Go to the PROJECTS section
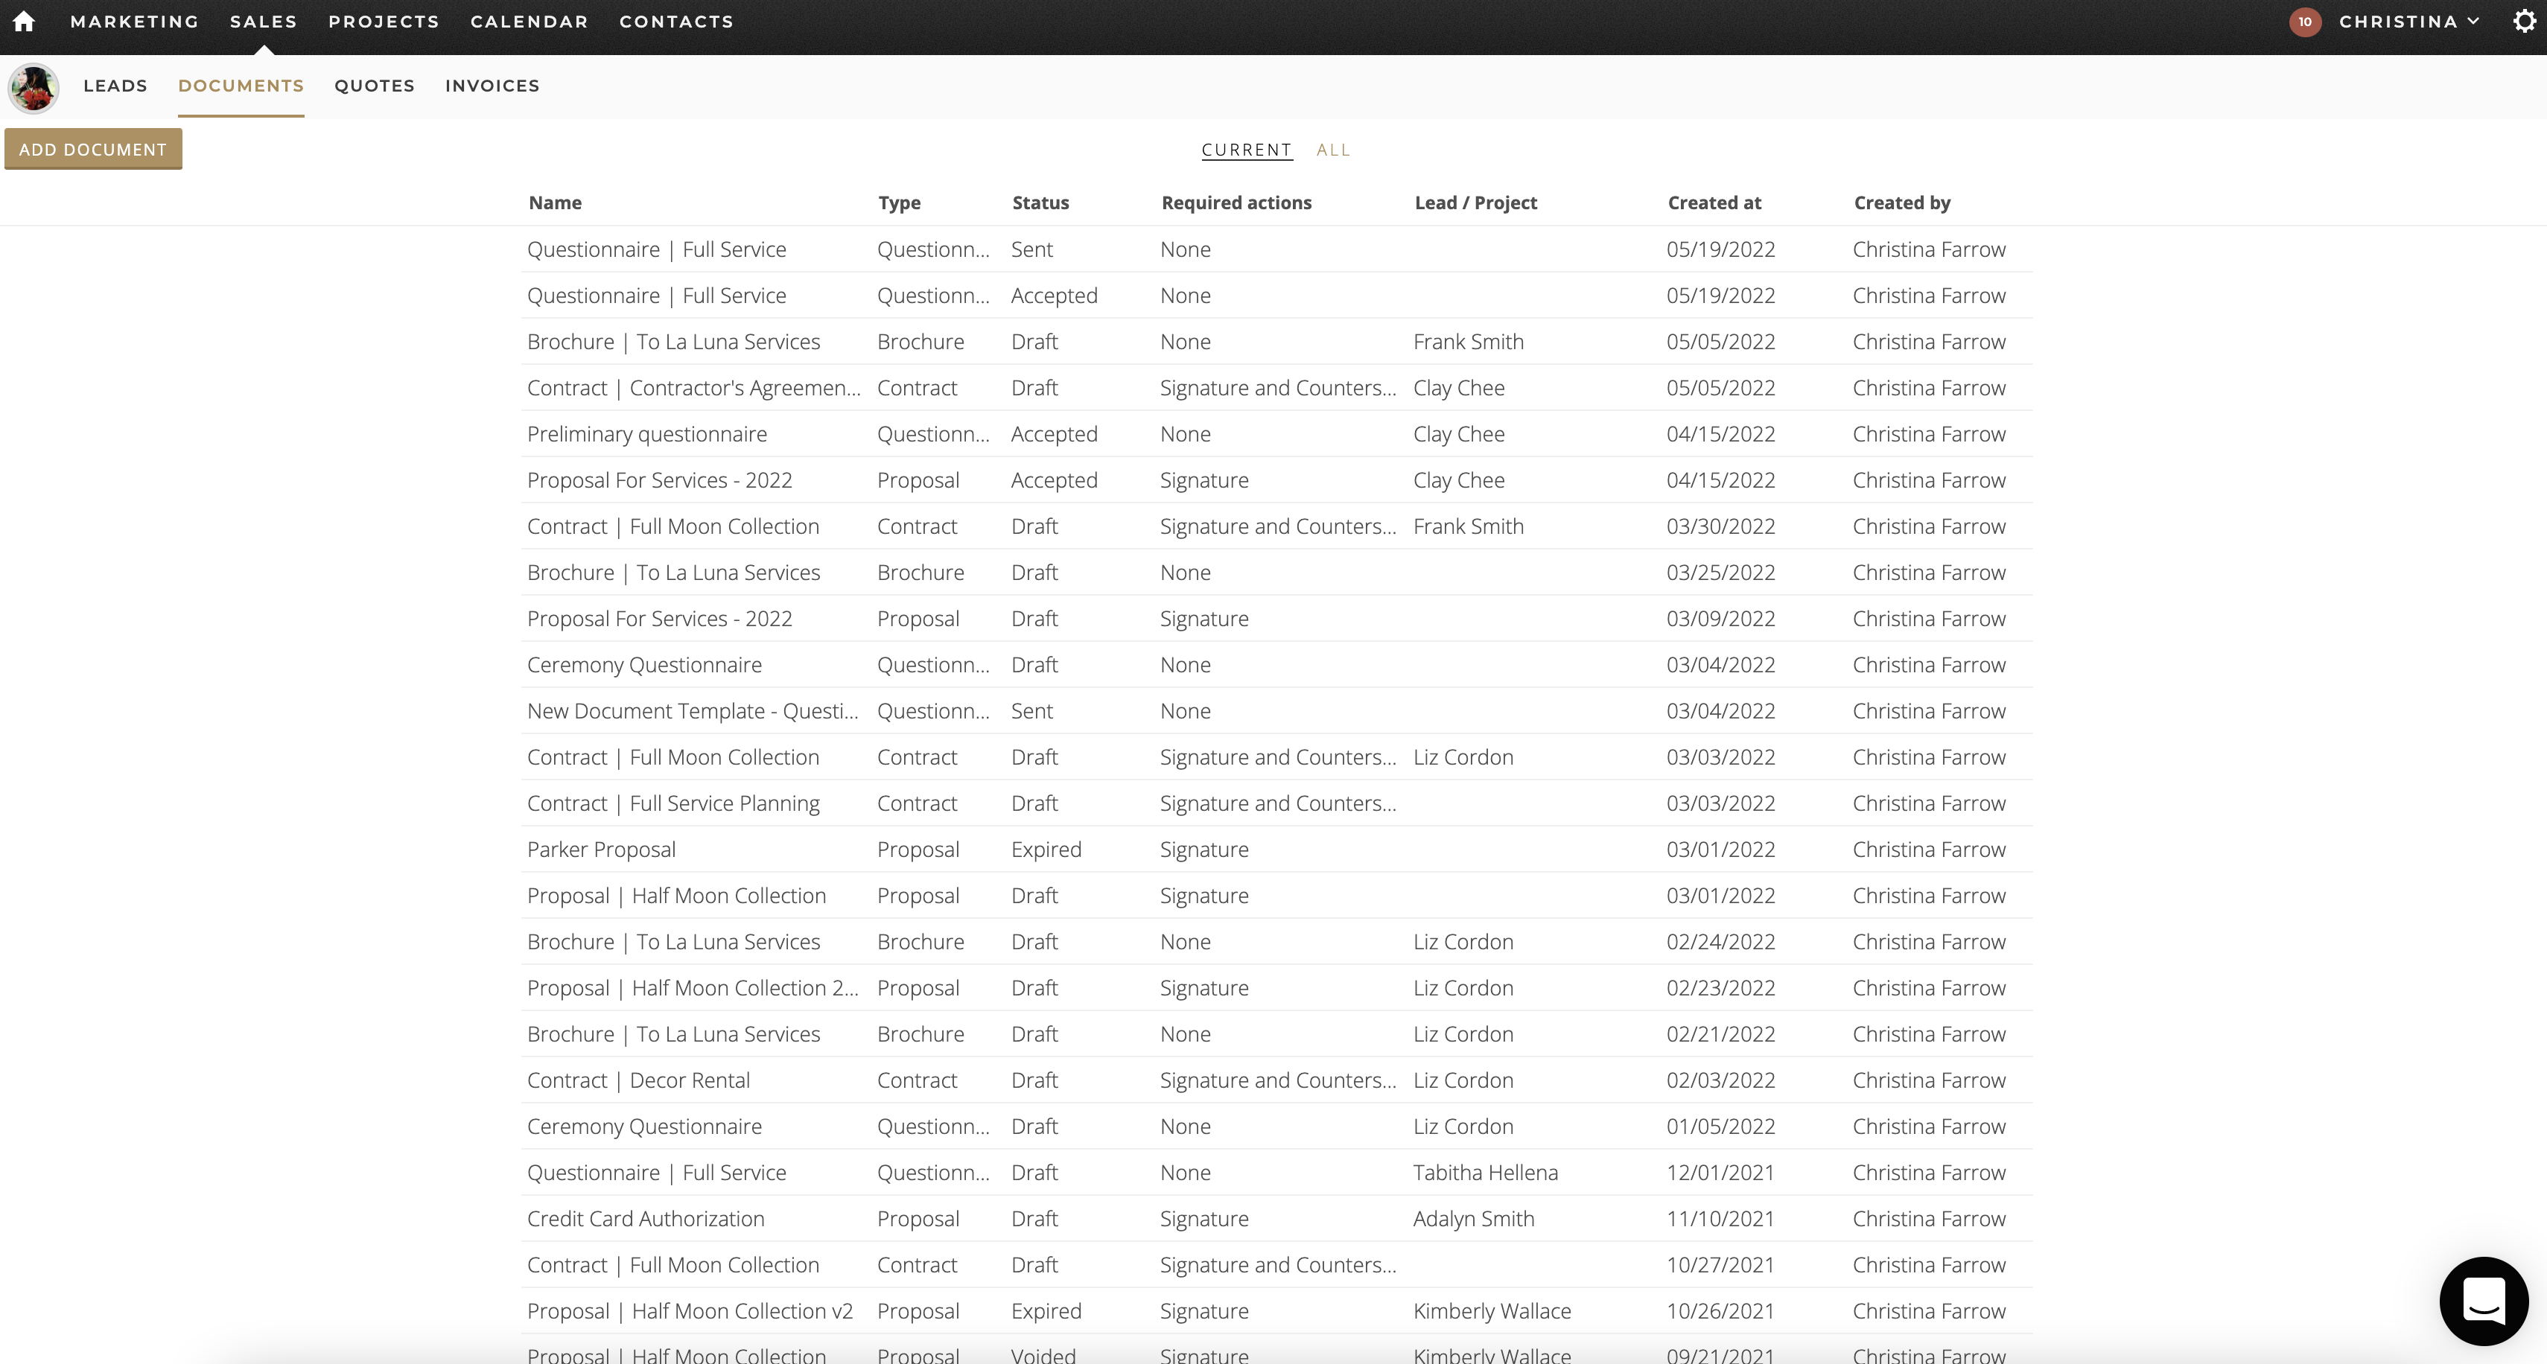 tap(384, 22)
